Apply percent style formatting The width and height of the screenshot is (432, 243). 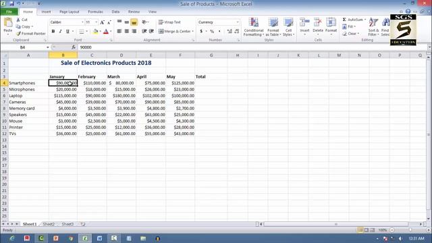coord(212,32)
